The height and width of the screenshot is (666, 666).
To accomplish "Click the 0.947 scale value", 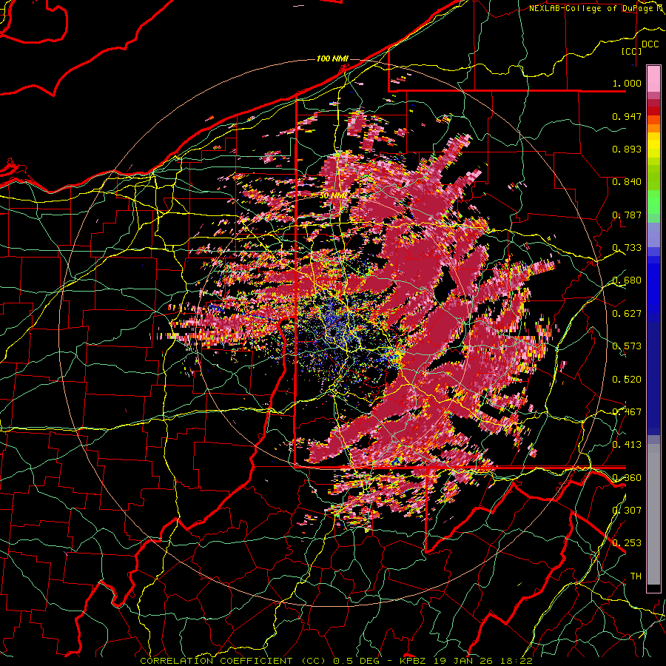I will point(627,116).
